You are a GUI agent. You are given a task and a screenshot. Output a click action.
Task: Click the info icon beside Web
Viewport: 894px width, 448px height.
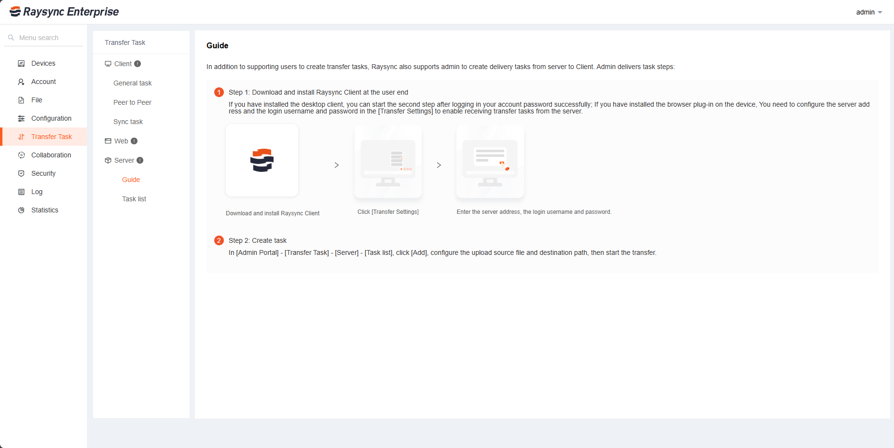pyautogui.click(x=134, y=141)
